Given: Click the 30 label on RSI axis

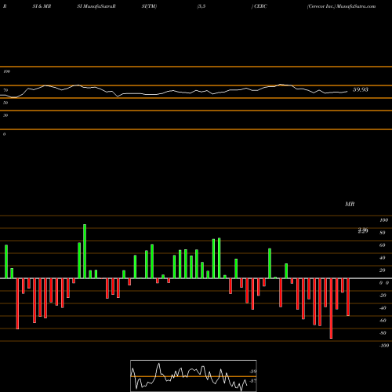Looking at the screenshot, I should pyautogui.click(x=5, y=115).
